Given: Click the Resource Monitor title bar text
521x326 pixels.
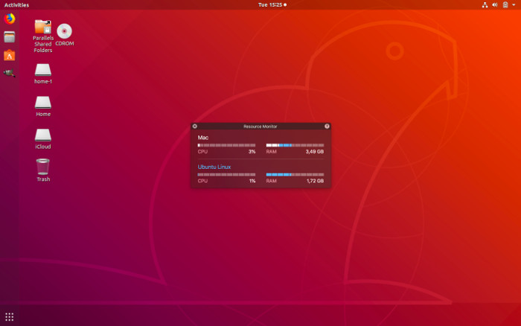Looking at the screenshot, I should click(x=260, y=127).
